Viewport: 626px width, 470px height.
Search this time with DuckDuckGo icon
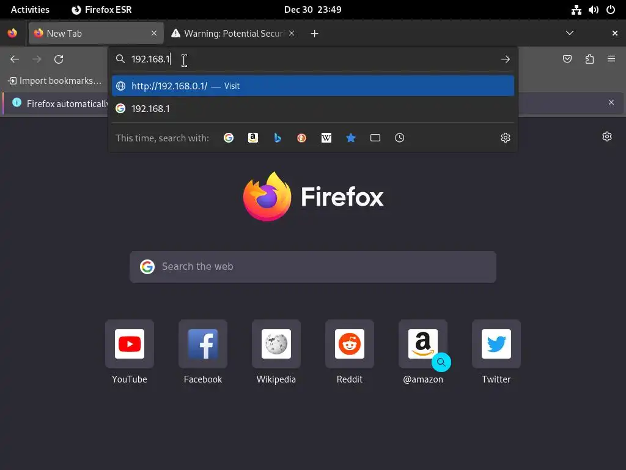[x=301, y=138]
